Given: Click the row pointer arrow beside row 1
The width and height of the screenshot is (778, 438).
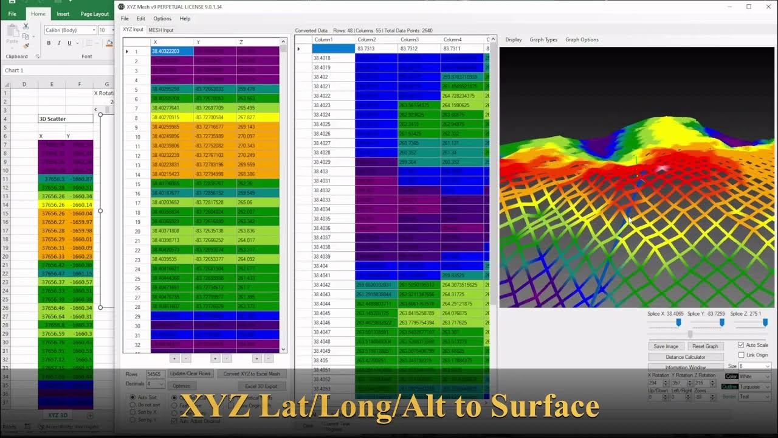Looking at the screenshot, I should click(x=127, y=52).
